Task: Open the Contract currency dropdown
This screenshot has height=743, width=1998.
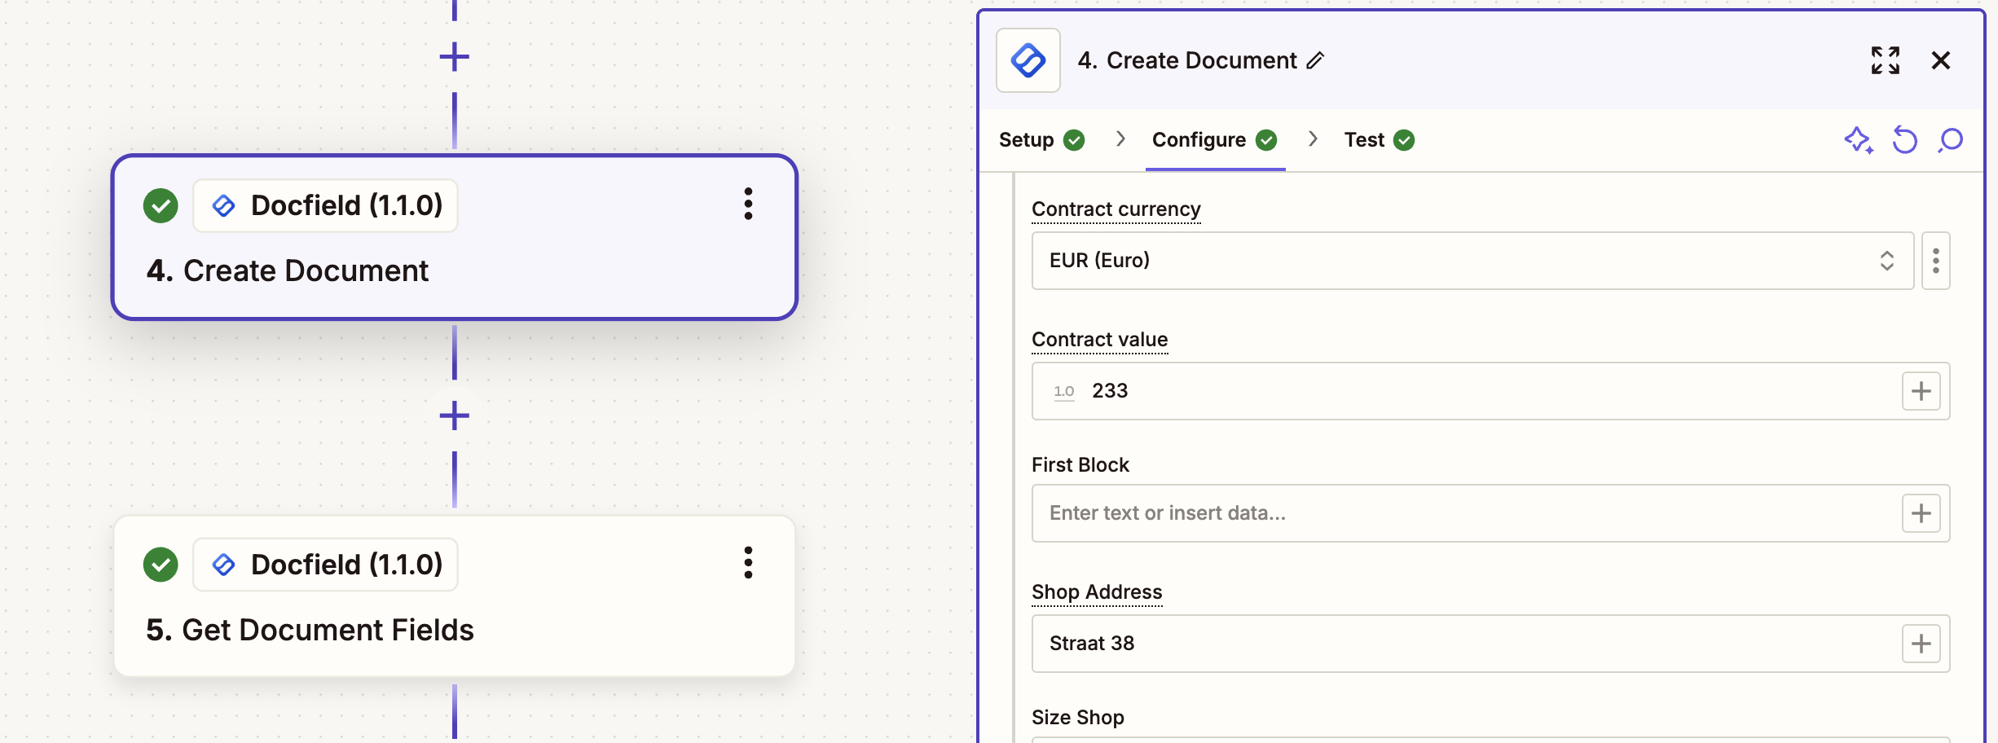Action: coord(1472,261)
